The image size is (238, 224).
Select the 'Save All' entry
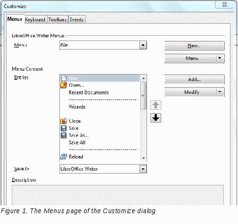77,142
